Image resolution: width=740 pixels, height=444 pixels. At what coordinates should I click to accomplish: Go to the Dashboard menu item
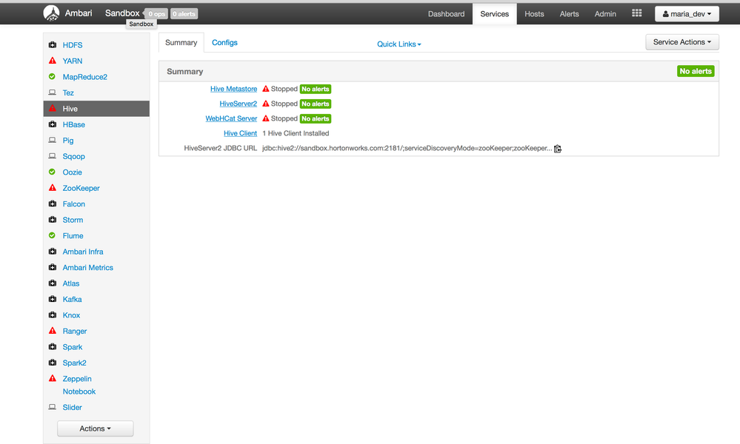pyautogui.click(x=446, y=13)
